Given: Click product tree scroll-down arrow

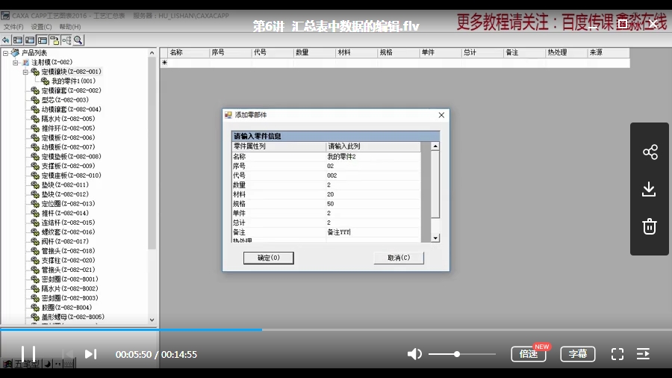Looking at the screenshot, I should (x=152, y=320).
